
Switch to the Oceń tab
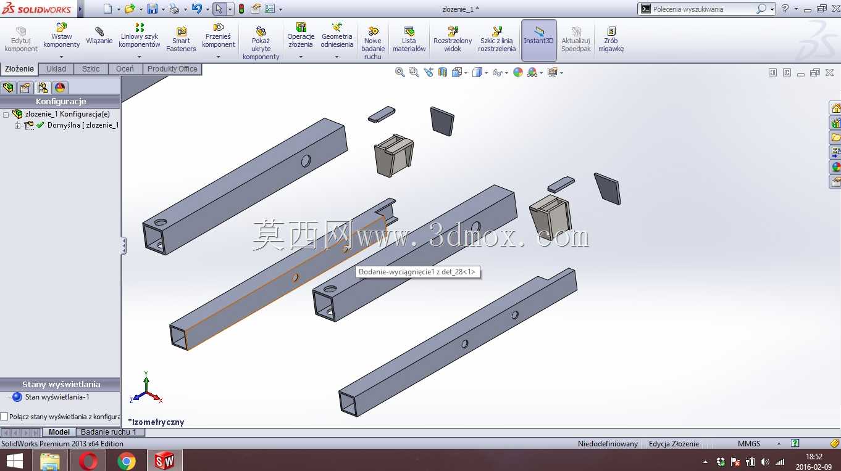click(125, 69)
